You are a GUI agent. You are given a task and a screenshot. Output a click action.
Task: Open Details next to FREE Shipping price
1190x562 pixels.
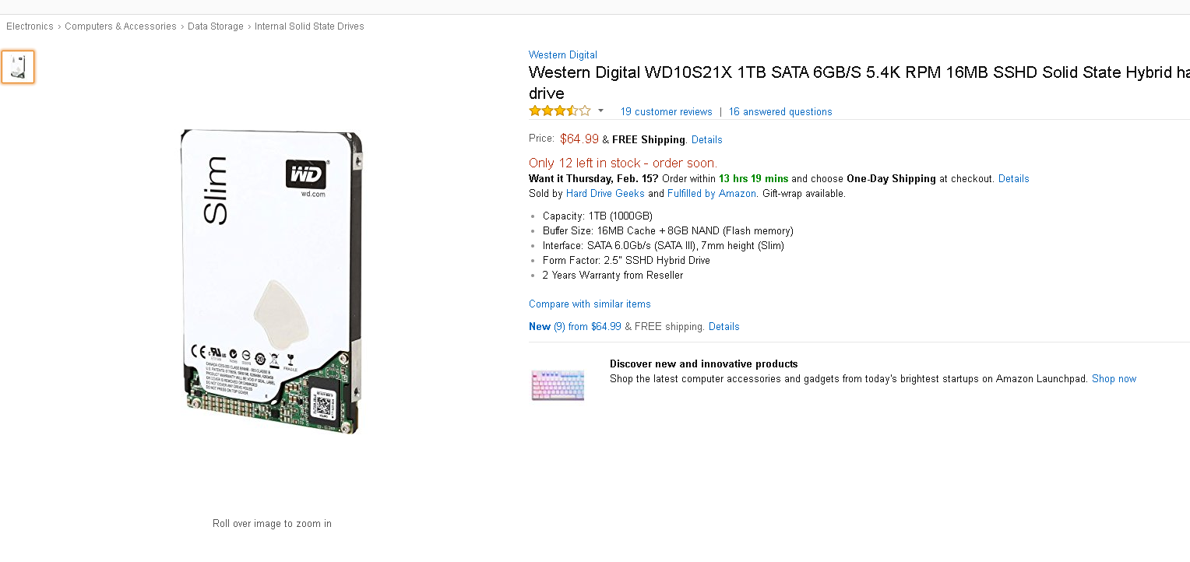pos(707,140)
